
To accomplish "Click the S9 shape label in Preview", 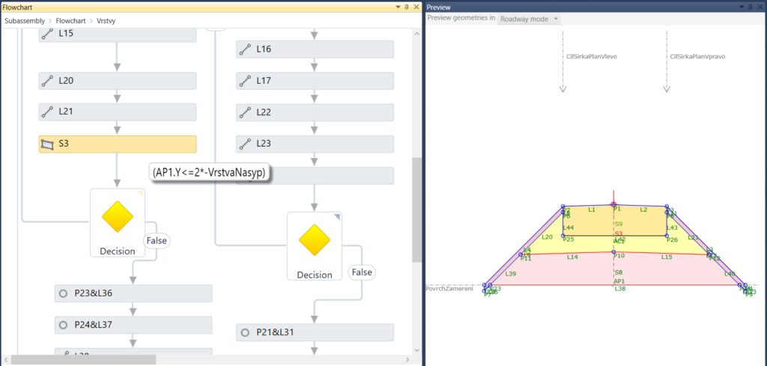I will pos(619,224).
